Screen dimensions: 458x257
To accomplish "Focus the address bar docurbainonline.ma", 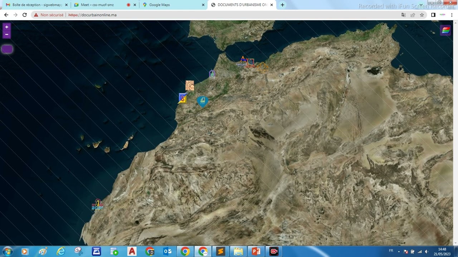I will point(92,15).
